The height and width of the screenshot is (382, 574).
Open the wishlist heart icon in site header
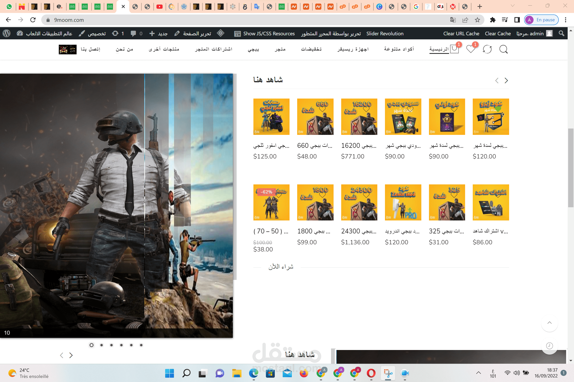tap(471, 49)
